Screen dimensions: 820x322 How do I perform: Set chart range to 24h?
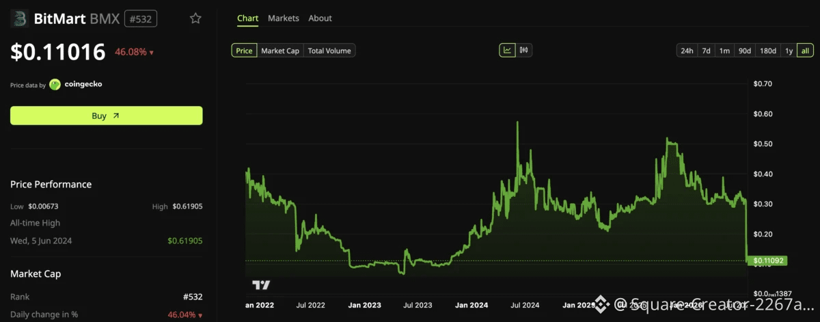click(x=687, y=51)
